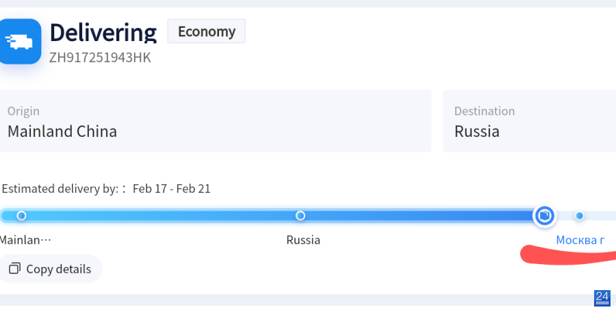Click the truncated Mainlan… label under the bar
Screen dimensions: 616x312
[25, 239]
